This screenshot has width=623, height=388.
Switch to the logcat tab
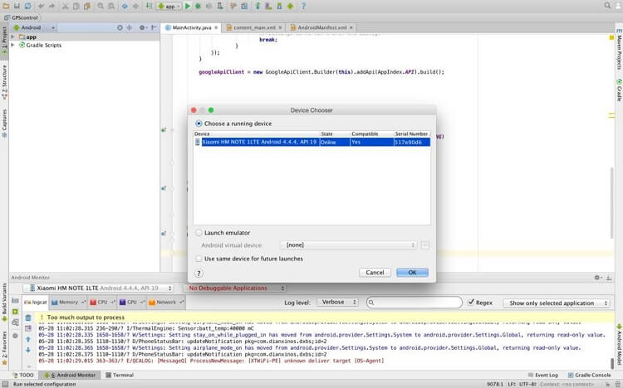coord(36,303)
